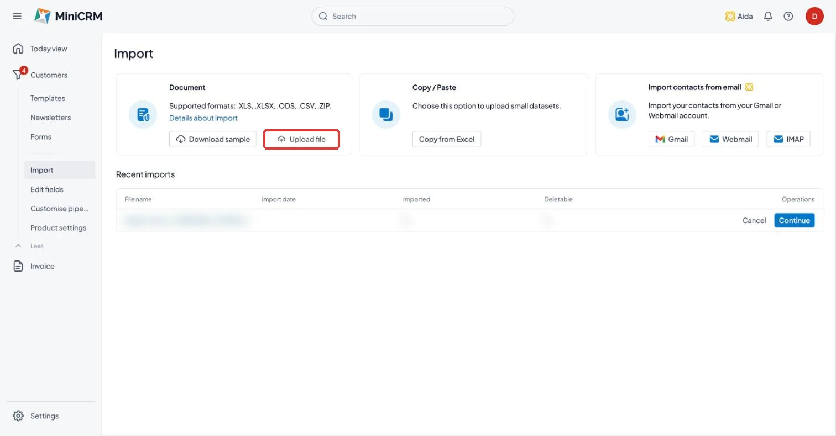Click the Settings gear icon
The height and width of the screenshot is (436, 836).
[18, 416]
